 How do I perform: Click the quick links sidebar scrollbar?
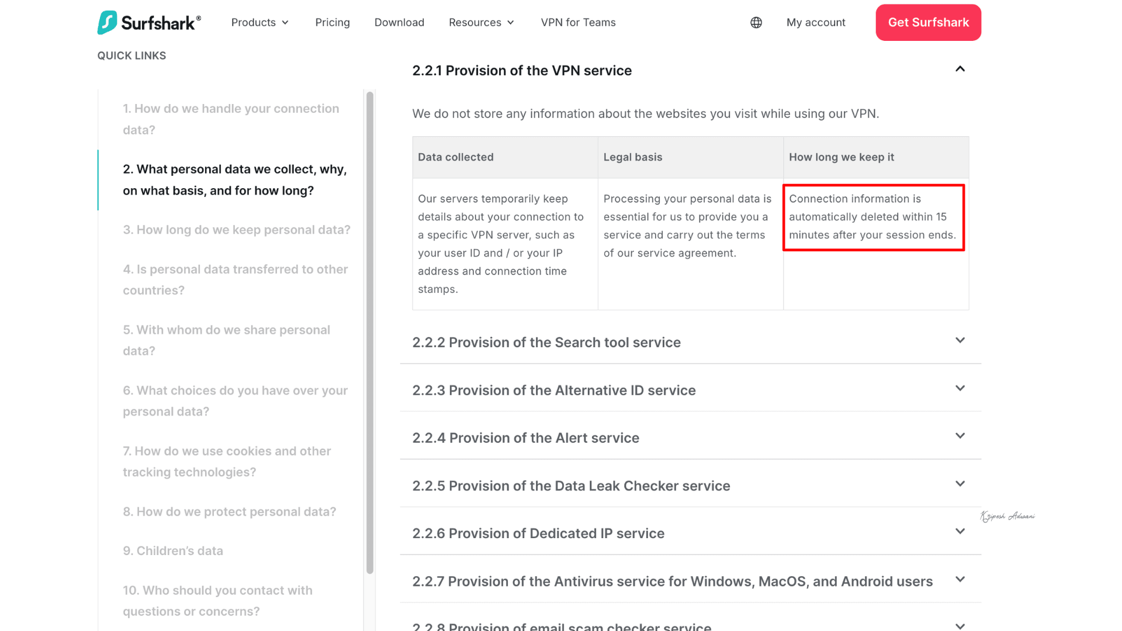(370, 333)
